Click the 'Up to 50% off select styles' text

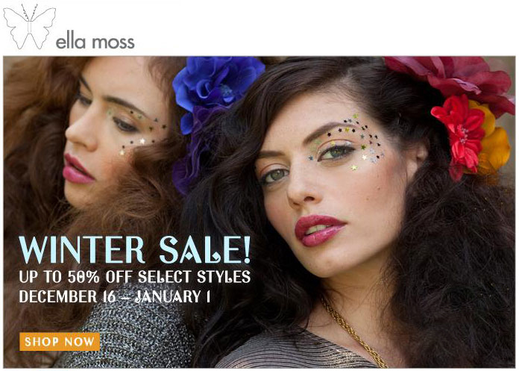click(135, 277)
